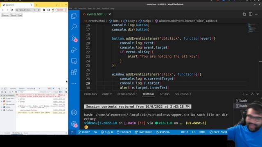Open the Explorer view in VS Code

coord(74,16)
